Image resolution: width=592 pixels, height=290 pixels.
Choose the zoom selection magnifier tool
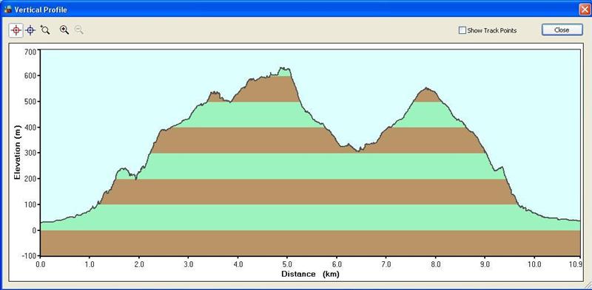(45, 30)
